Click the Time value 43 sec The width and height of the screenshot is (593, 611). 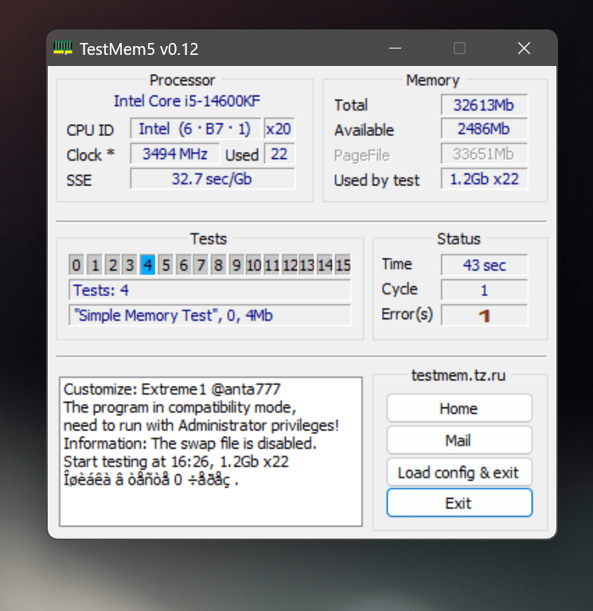coord(484,265)
